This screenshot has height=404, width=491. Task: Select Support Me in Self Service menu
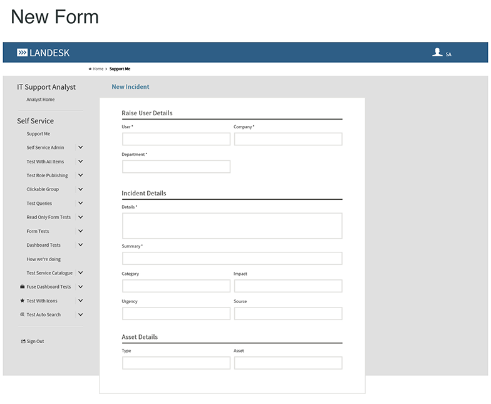tap(38, 134)
